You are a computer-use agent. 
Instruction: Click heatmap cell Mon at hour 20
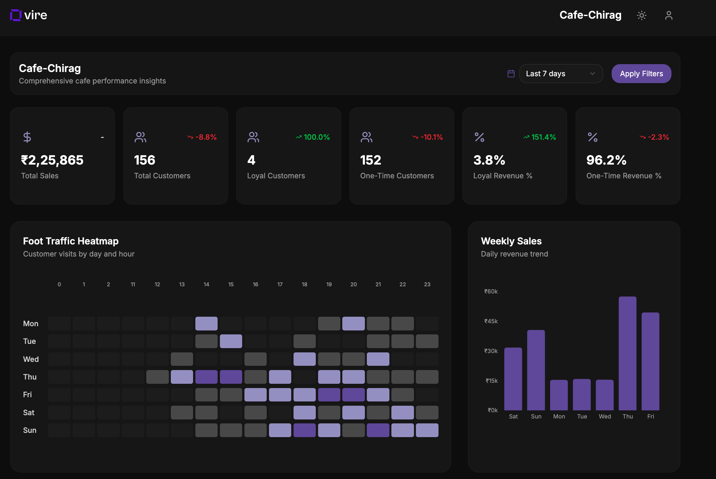click(353, 324)
